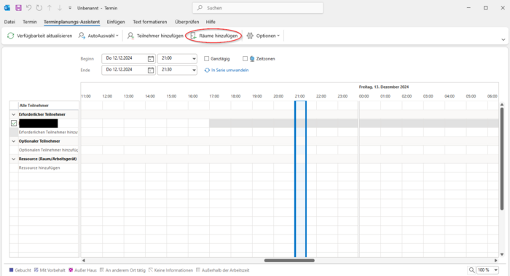Open the Datei menu
The height and width of the screenshot is (276, 510).
click(x=9, y=22)
